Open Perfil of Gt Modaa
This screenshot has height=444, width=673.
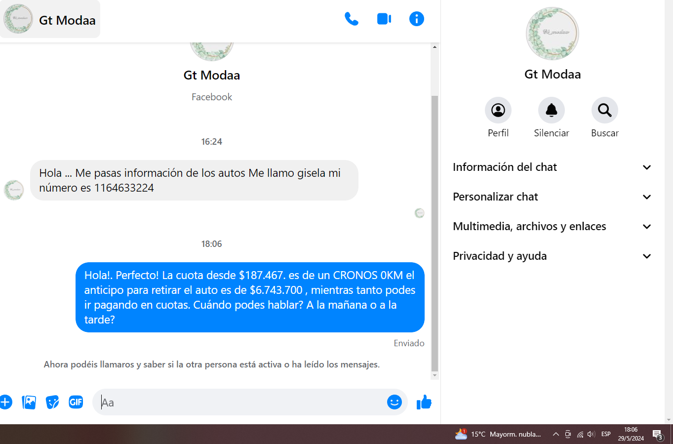pos(498,110)
